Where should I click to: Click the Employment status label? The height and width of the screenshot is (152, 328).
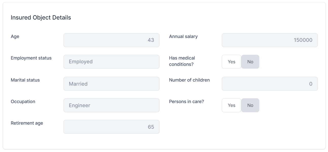click(x=31, y=58)
